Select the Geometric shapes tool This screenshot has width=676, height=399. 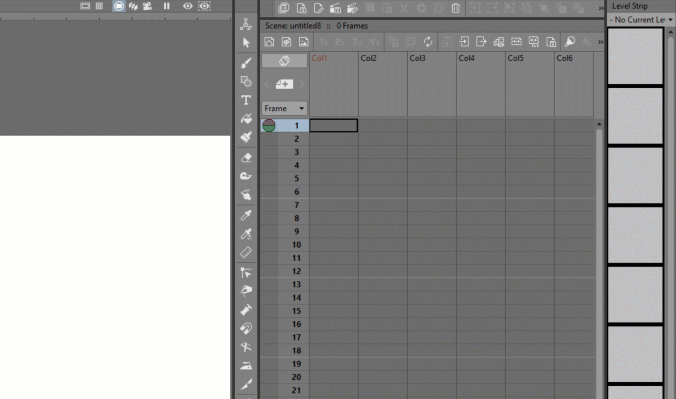click(246, 81)
